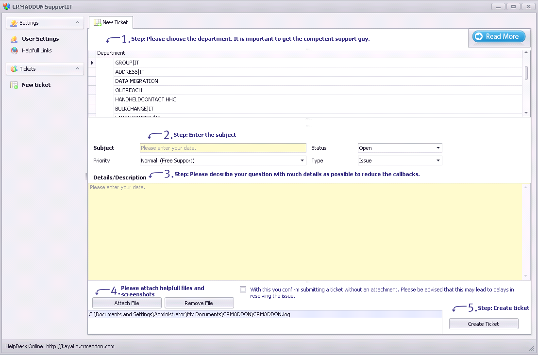Select the attached CRMADDON.log file entry

pos(265,314)
